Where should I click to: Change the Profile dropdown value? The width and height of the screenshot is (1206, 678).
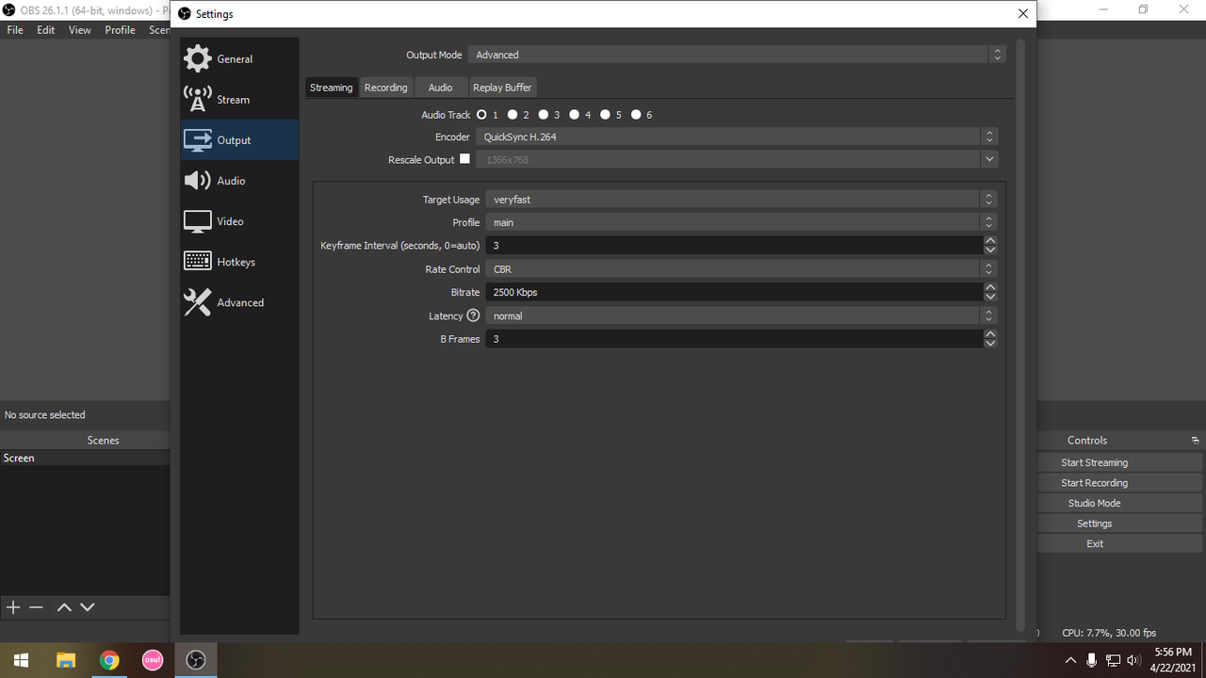741,222
